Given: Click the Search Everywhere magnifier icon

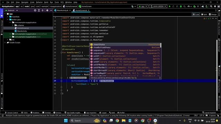Looking at the screenshot, I should [x=211, y=7].
